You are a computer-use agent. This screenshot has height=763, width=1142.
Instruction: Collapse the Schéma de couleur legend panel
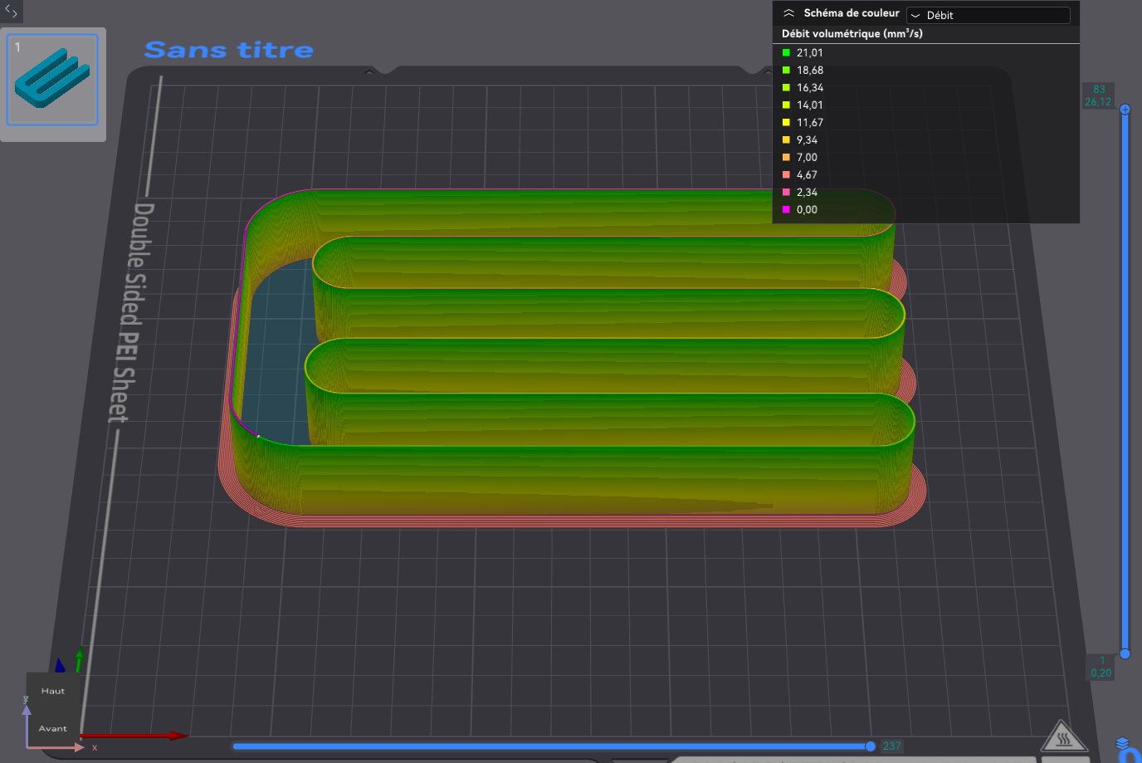point(788,13)
